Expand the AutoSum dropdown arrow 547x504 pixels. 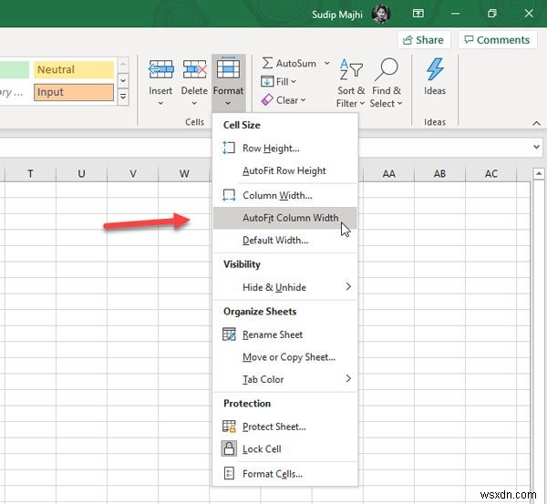[x=327, y=63]
